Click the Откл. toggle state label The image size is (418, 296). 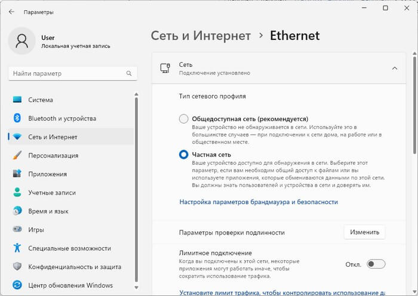(x=354, y=264)
